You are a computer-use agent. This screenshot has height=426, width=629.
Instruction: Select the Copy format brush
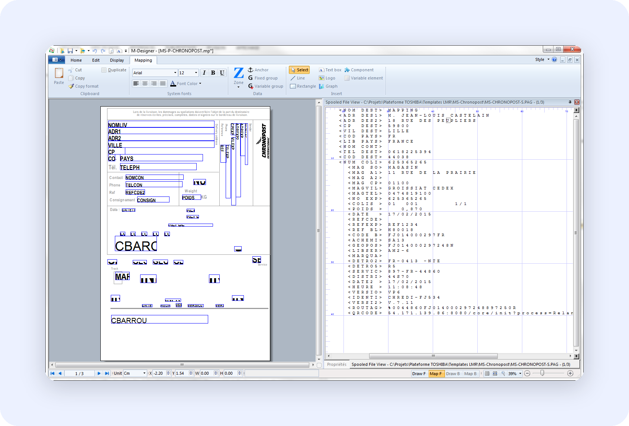(x=84, y=86)
